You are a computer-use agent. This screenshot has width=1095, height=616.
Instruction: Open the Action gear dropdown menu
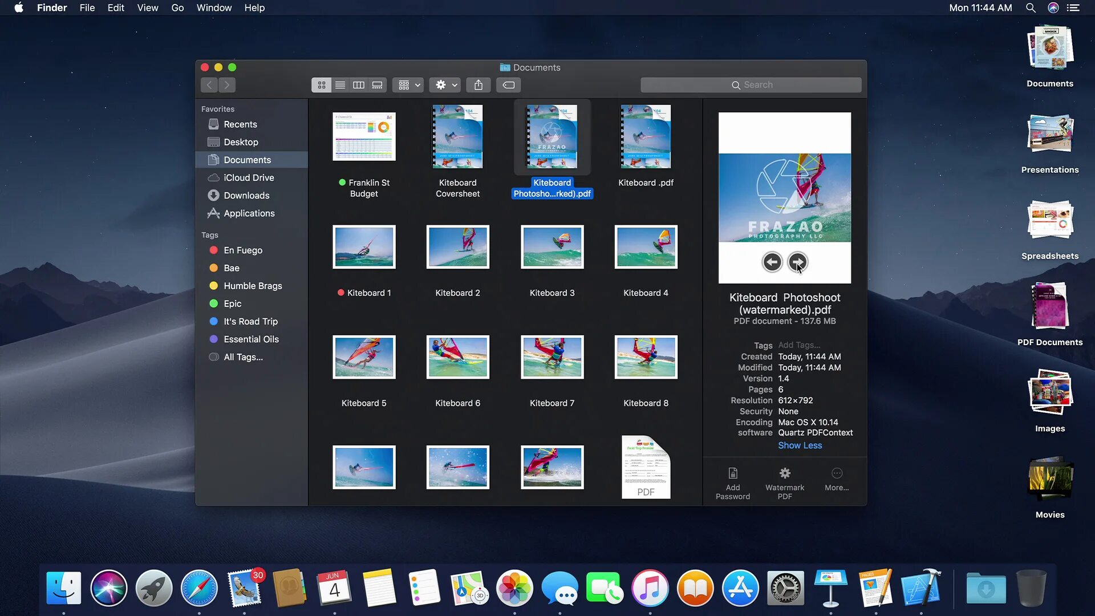[x=445, y=85]
